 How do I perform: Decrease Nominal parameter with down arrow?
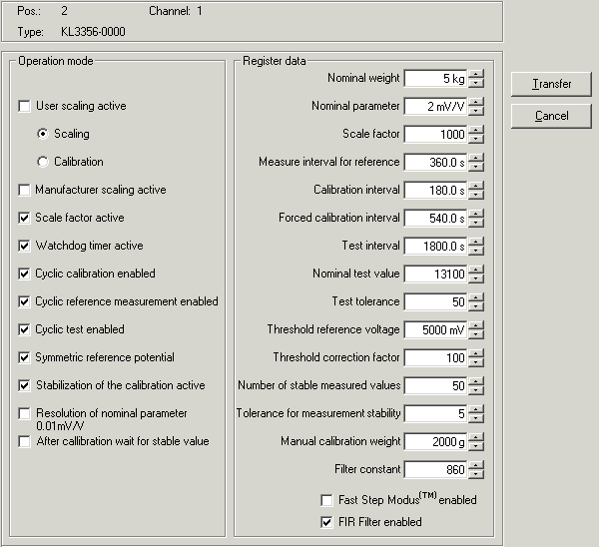[476, 111]
